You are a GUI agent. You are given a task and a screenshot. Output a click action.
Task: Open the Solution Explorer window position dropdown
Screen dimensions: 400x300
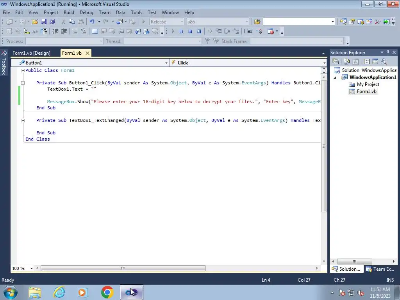pos(382,52)
